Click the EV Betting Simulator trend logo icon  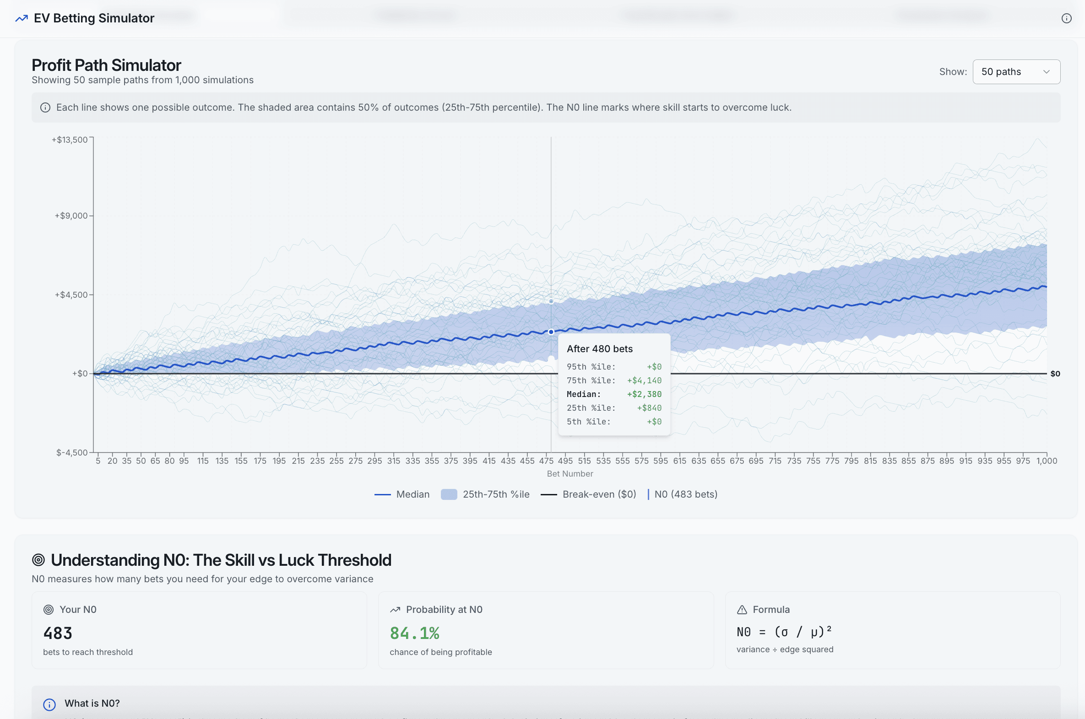[x=22, y=18]
